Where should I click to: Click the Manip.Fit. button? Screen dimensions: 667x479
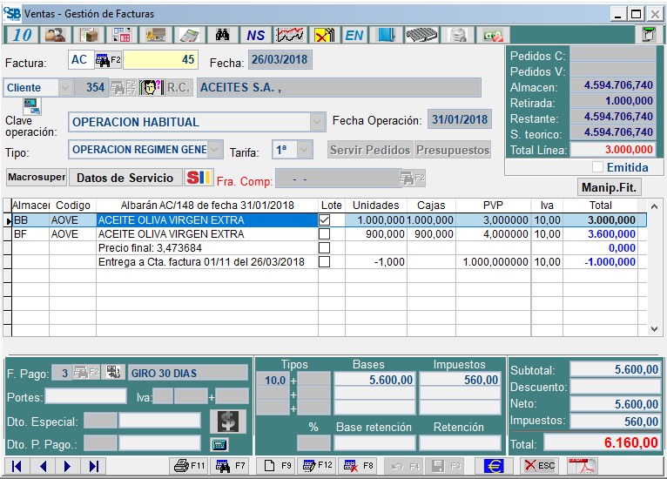tap(609, 187)
